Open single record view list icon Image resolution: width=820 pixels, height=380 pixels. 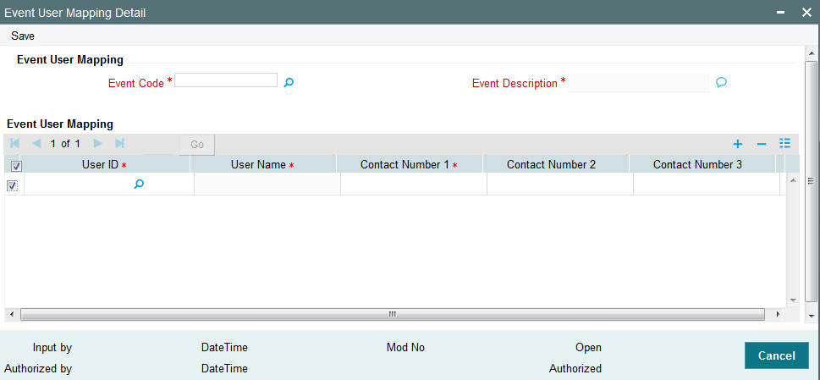tap(784, 143)
